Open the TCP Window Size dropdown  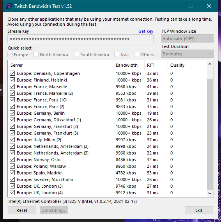coord(187,39)
